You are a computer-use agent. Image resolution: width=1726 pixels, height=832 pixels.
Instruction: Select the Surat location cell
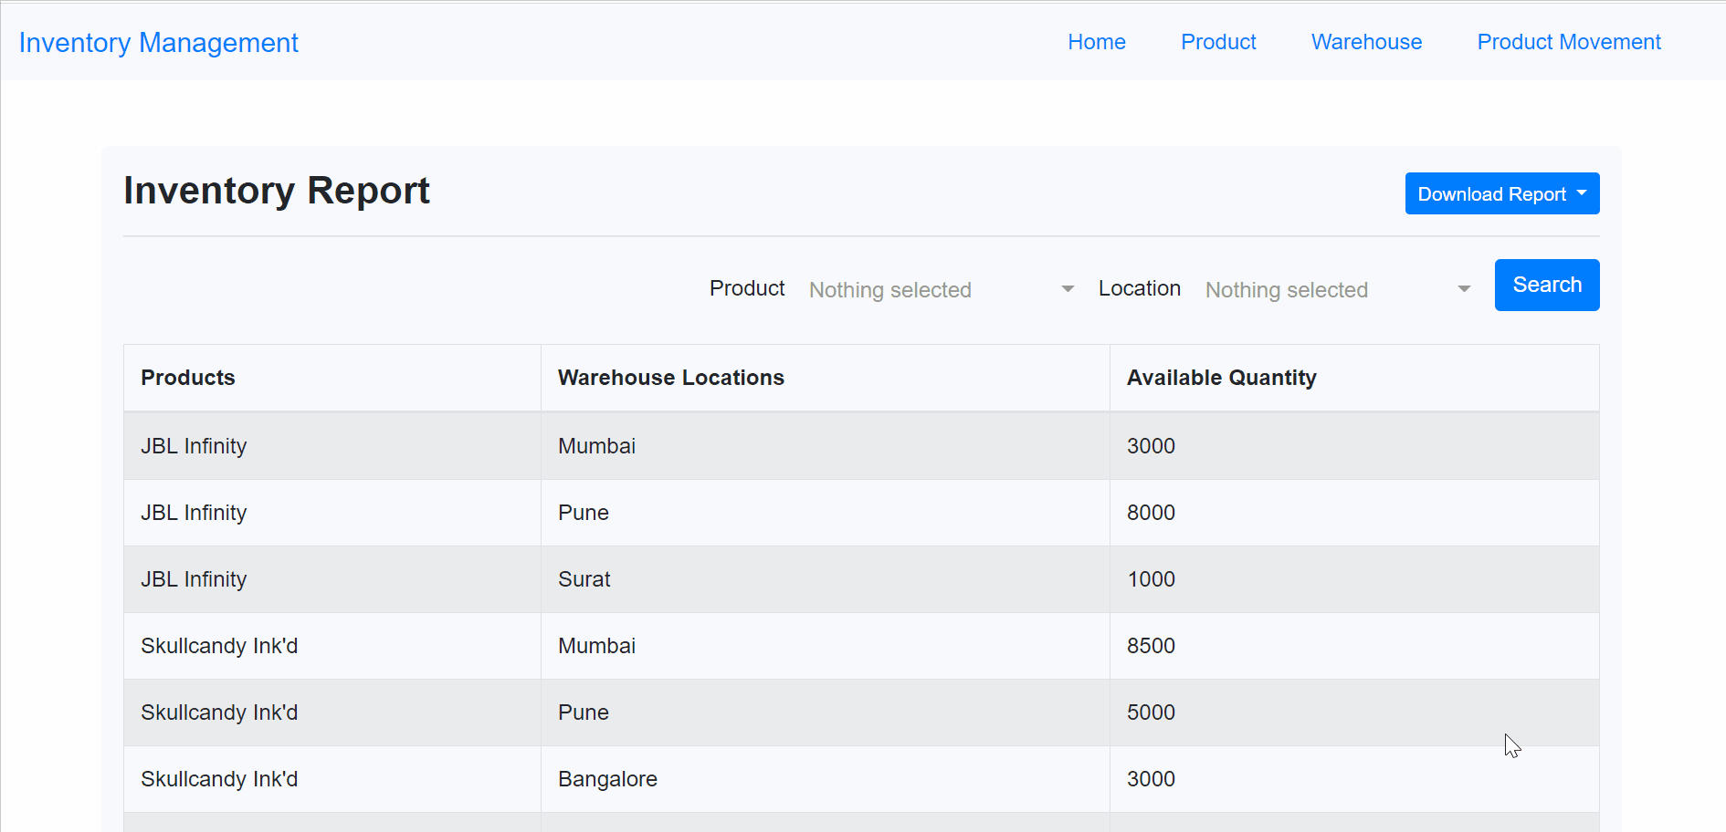[584, 578]
